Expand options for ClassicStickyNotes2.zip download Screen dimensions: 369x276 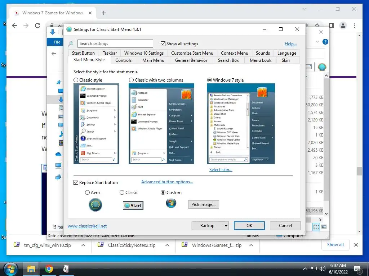pos(167,245)
